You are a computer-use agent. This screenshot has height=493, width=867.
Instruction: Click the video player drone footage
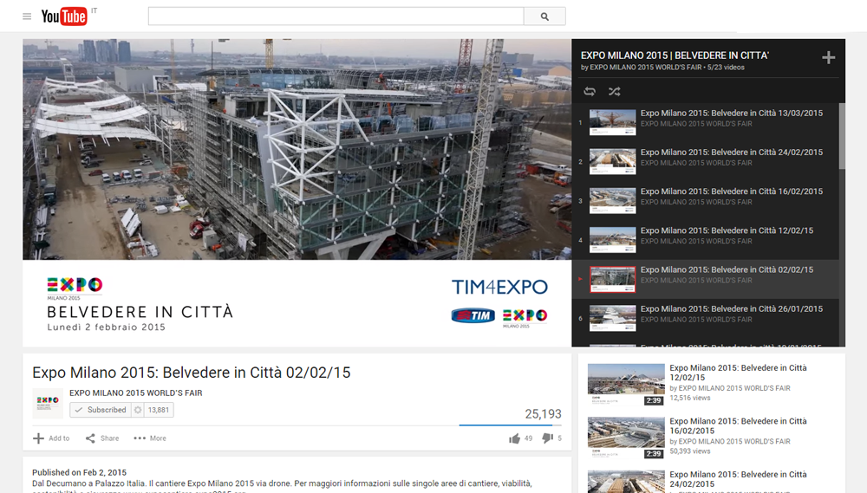coord(297,149)
